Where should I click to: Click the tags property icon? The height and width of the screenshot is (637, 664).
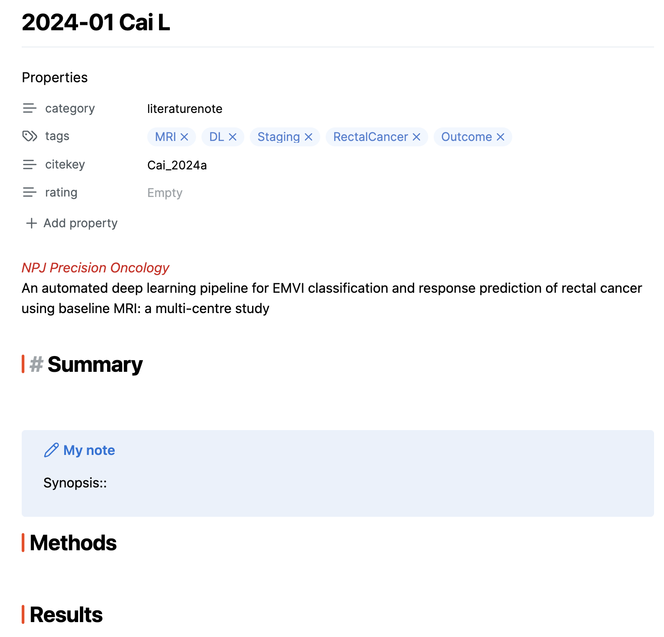[x=30, y=136]
